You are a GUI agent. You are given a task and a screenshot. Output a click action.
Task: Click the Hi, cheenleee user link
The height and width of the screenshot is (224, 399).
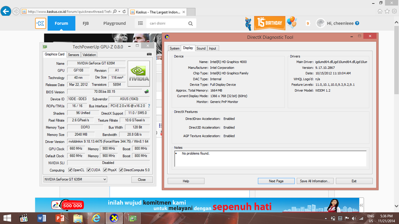tap(340, 23)
